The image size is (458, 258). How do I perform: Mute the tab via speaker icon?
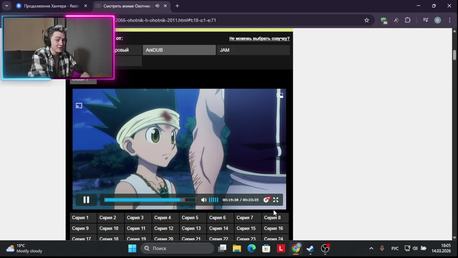(x=157, y=6)
